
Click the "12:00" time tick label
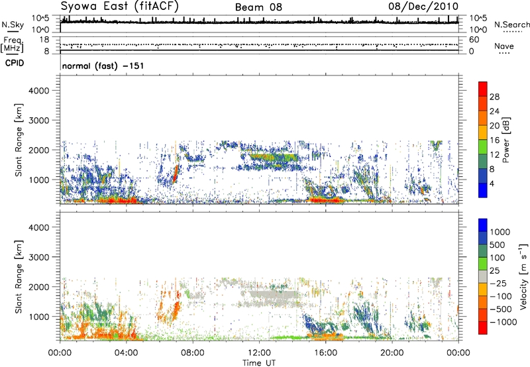pos(259,353)
